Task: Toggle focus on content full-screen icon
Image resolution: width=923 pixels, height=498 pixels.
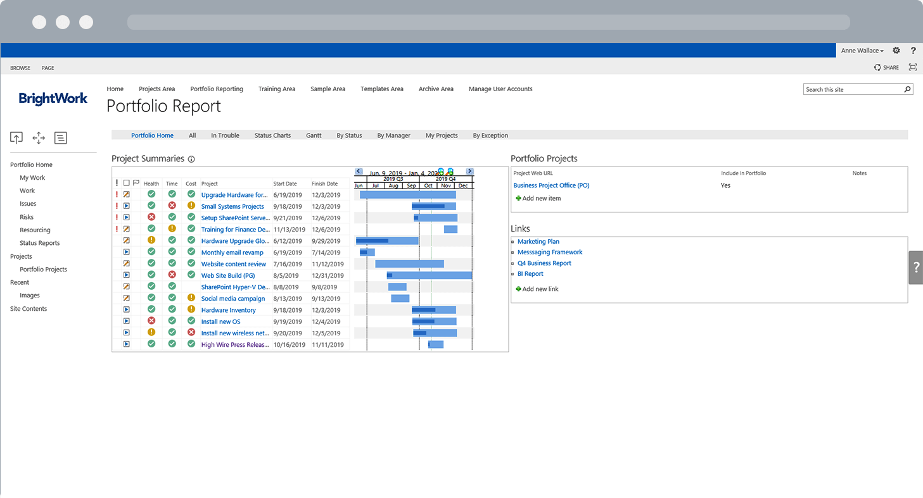Action: click(x=913, y=67)
